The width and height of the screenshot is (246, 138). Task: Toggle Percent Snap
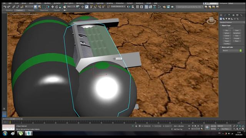pos(100,7)
